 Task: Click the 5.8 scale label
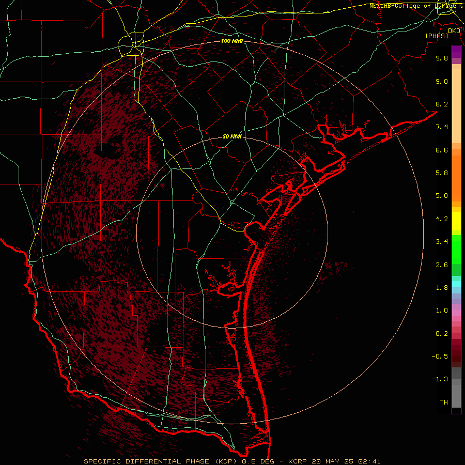442,173
